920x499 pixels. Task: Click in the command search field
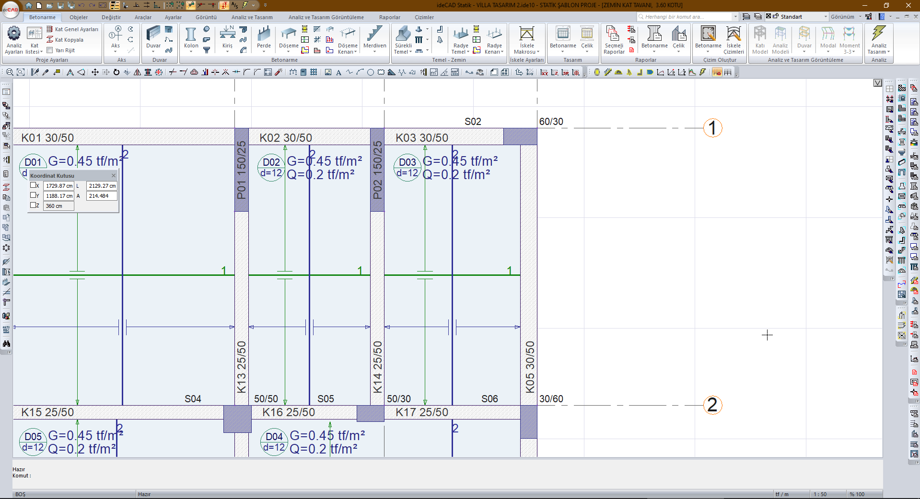(x=687, y=17)
